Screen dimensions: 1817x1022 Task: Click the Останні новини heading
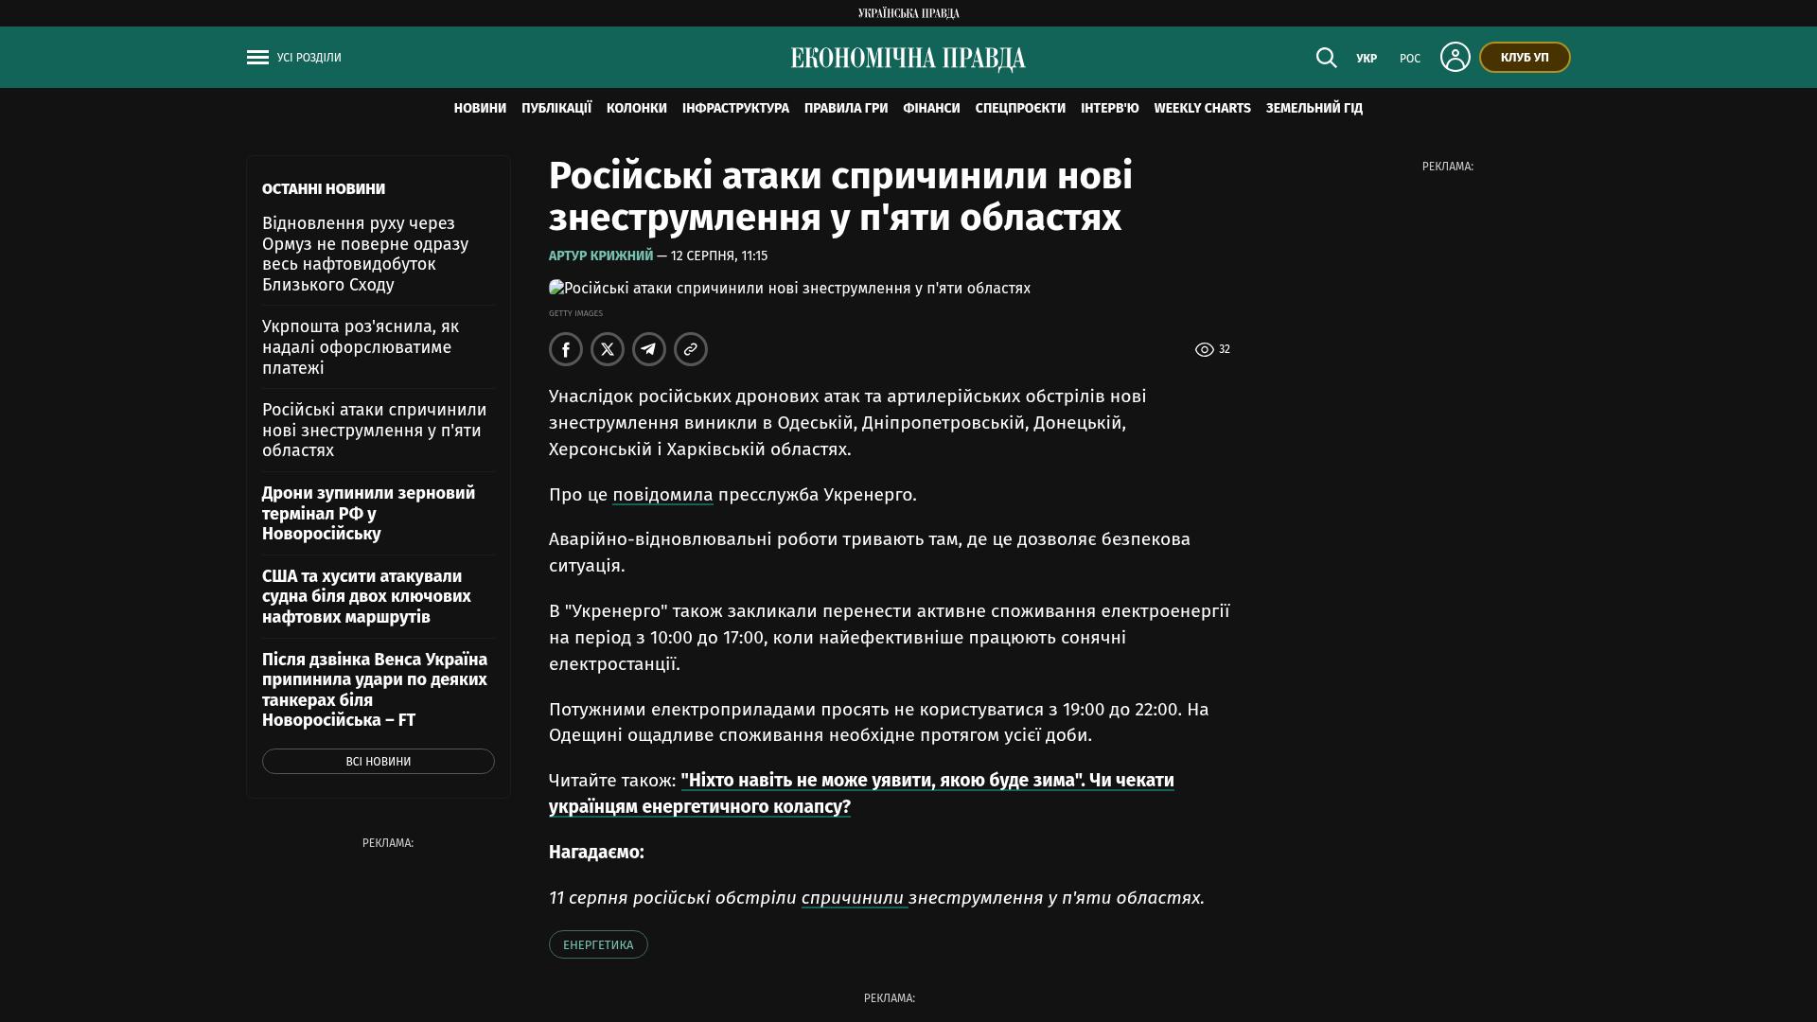pyautogui.click(x=324, y=189)
